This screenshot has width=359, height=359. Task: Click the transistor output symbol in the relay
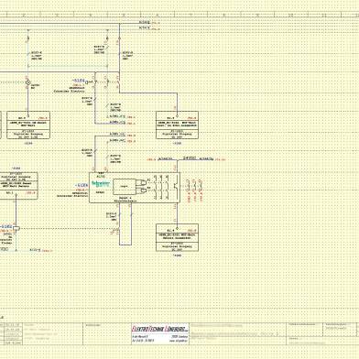coord(176,186)
